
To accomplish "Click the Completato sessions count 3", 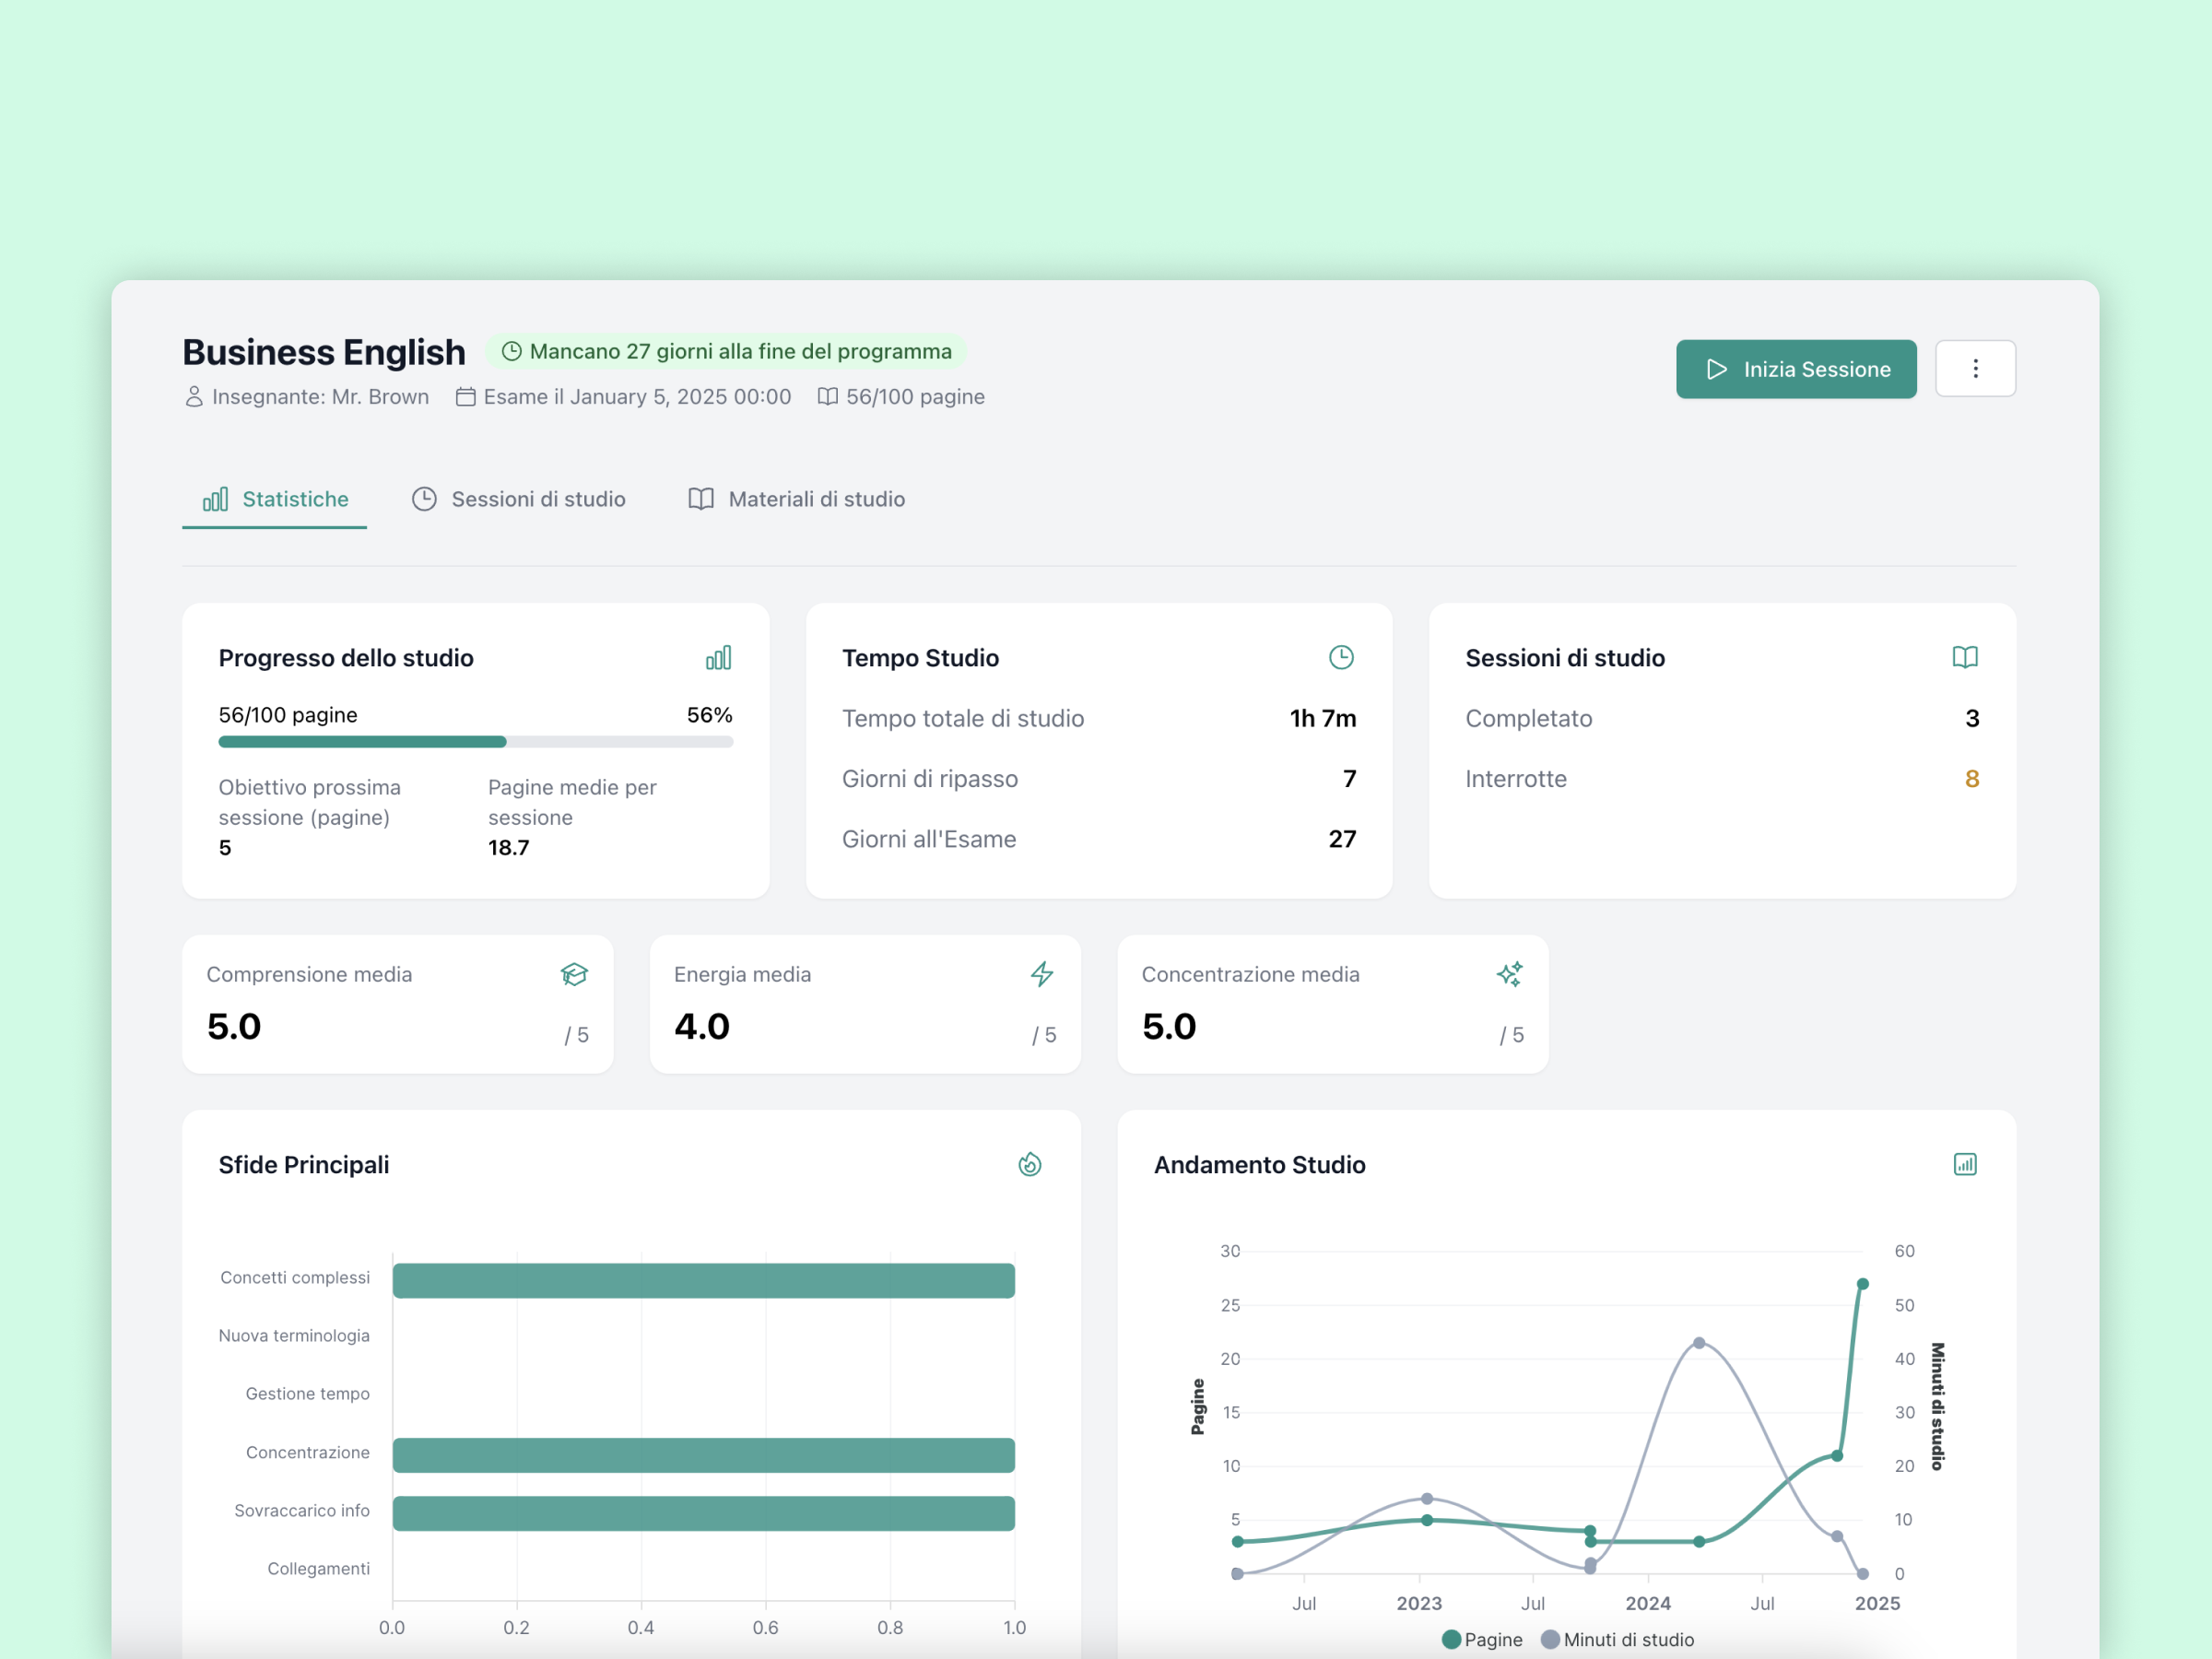I will click(1972, 718).
